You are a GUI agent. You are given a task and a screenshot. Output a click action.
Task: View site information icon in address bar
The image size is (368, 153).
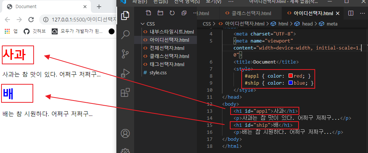(x=46, y=20)
